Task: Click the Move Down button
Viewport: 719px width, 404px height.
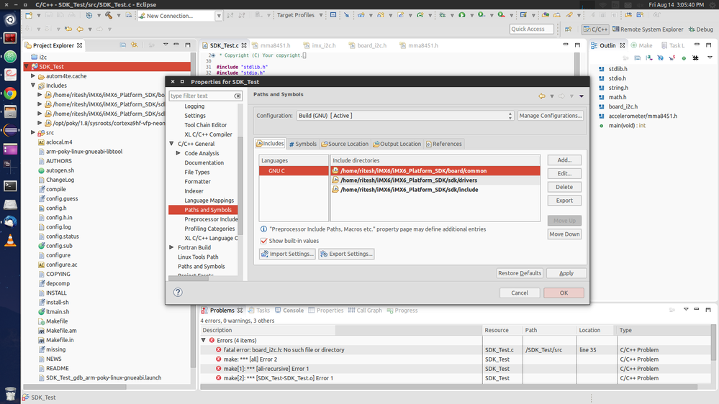Action: coord(564,234)
